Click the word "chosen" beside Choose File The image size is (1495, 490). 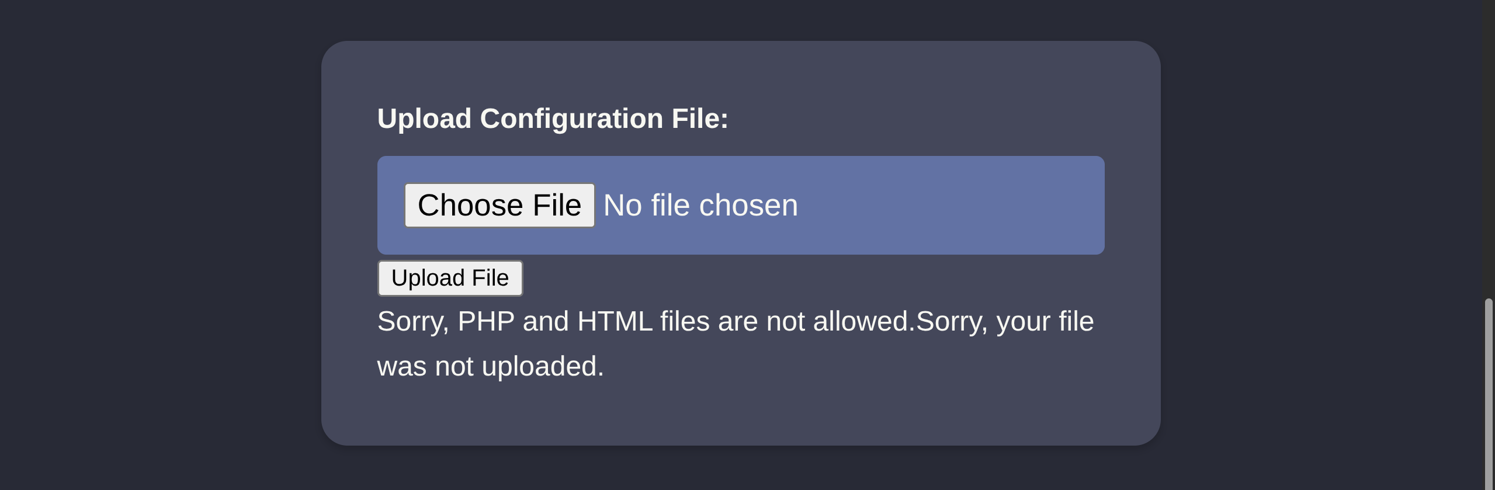tap(748, 206)
